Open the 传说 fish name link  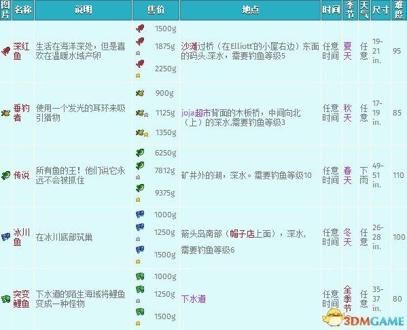(x=21, y=175)
